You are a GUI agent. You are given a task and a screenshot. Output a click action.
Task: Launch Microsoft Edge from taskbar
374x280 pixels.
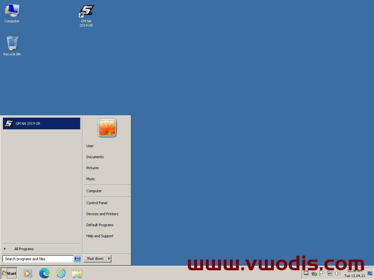tap(44, 273)
